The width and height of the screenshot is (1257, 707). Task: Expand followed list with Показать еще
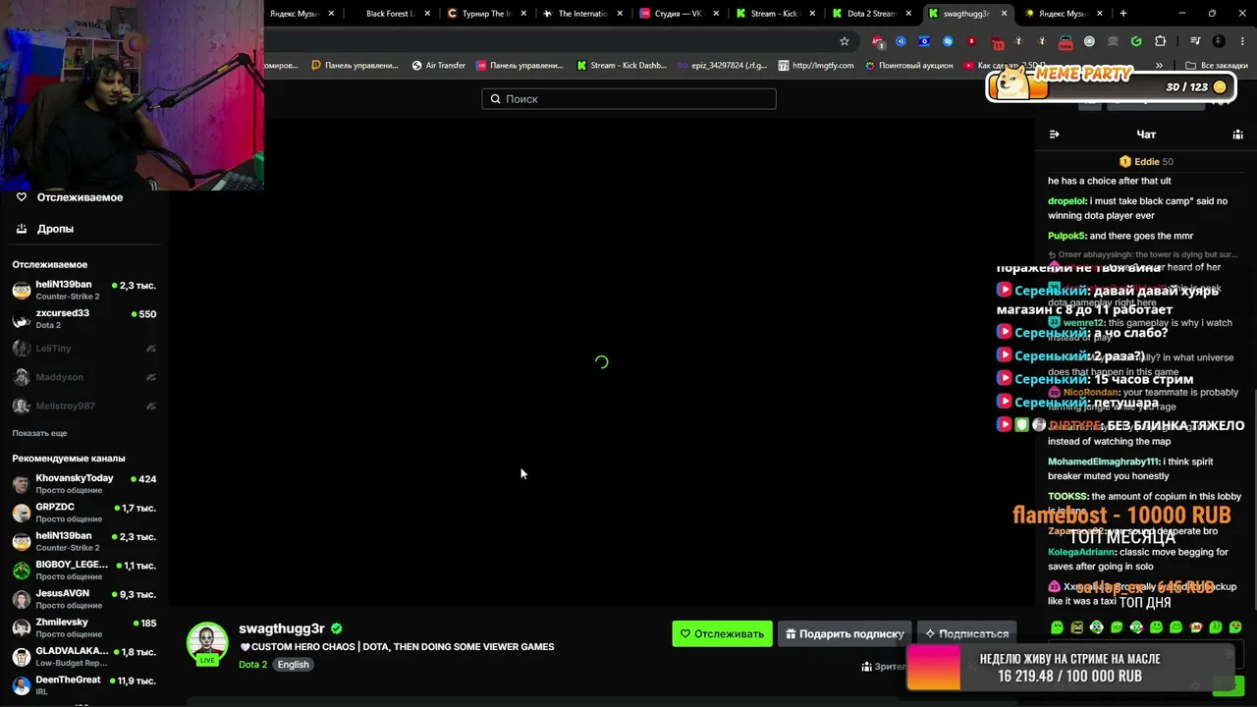[39, 433]
